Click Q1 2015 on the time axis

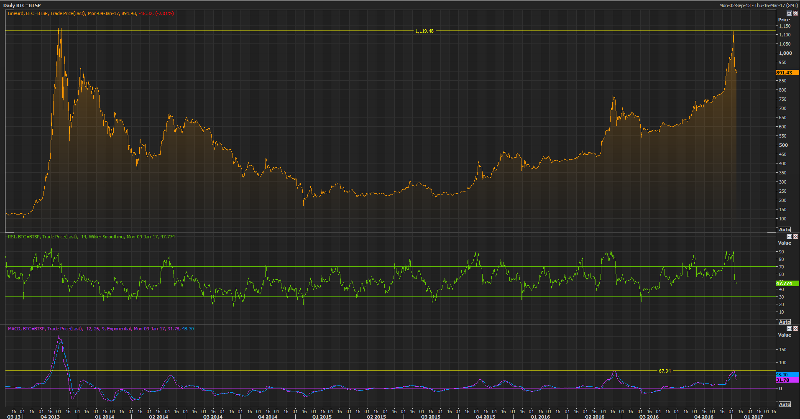pyautogui.click(x=322, y=416)
